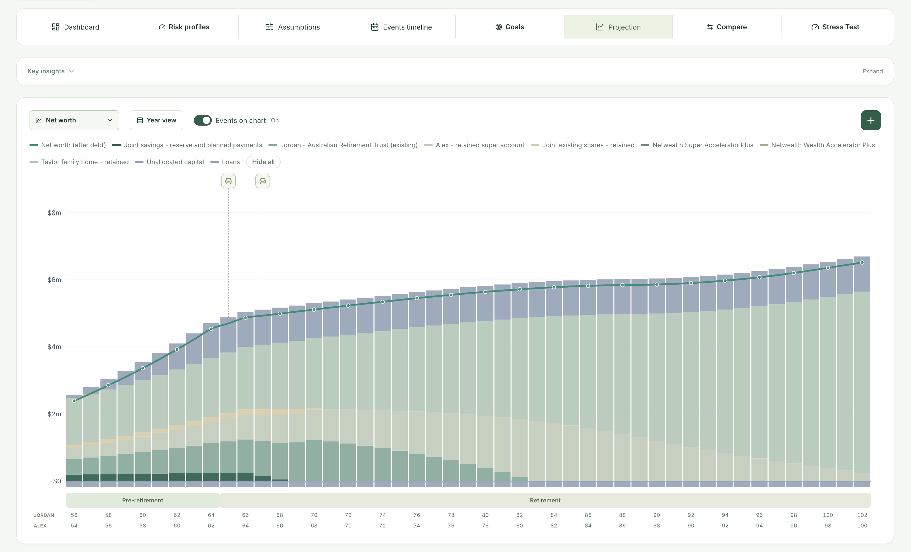
Task: Go to the Events timeline tab
Action: 401,27
